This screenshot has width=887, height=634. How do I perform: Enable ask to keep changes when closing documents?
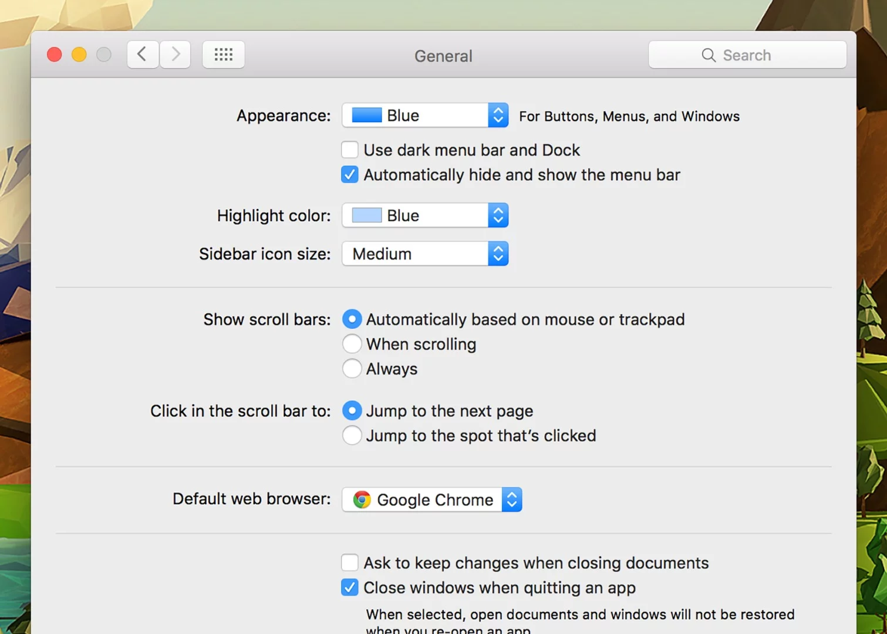click(350, 562)
